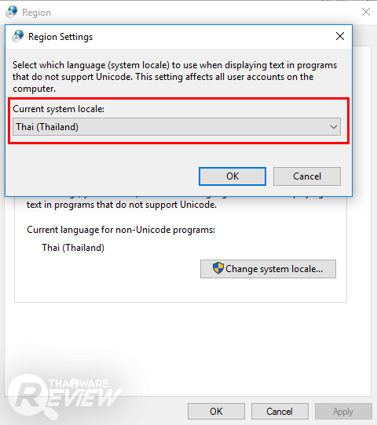Expand the Current system locale dropdown arrow

[334, 127]
